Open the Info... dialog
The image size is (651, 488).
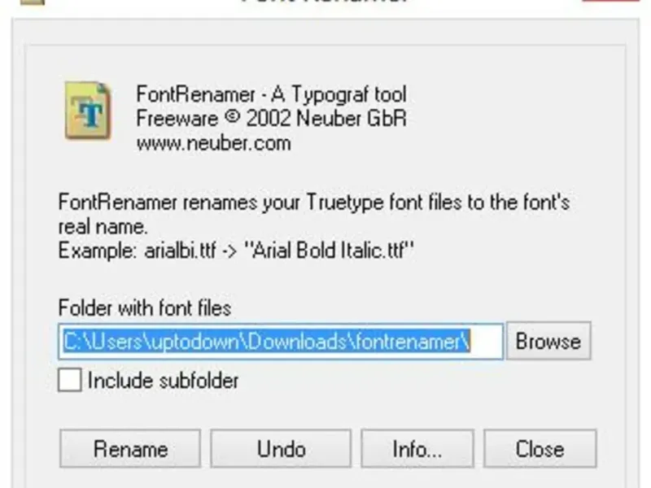tap(417, 449)
